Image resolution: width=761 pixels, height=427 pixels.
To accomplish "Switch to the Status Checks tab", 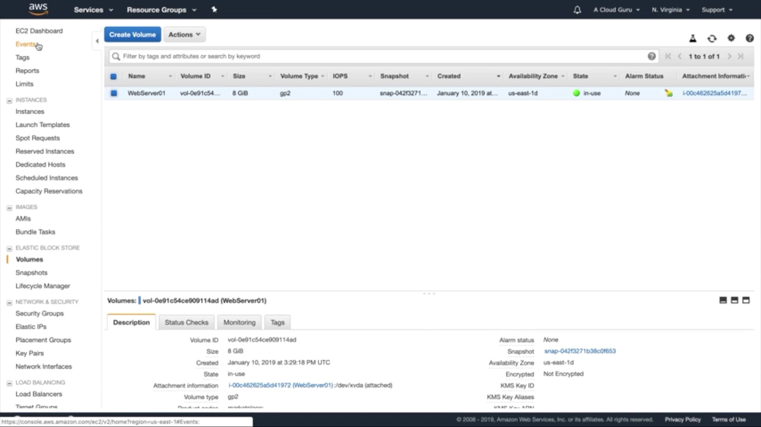I will pos(186,322).
